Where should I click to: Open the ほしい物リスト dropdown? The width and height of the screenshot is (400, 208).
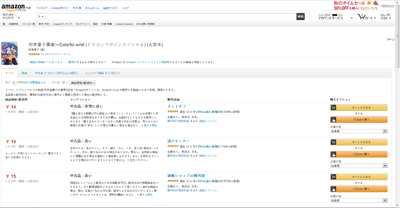(385, 17)
